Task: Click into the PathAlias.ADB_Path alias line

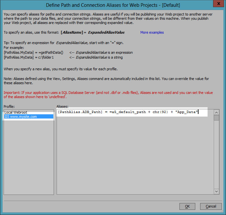Action: (128, 112)
